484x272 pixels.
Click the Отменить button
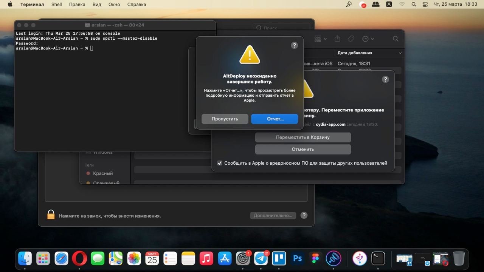pyautogui.click(x=303, y=149)
